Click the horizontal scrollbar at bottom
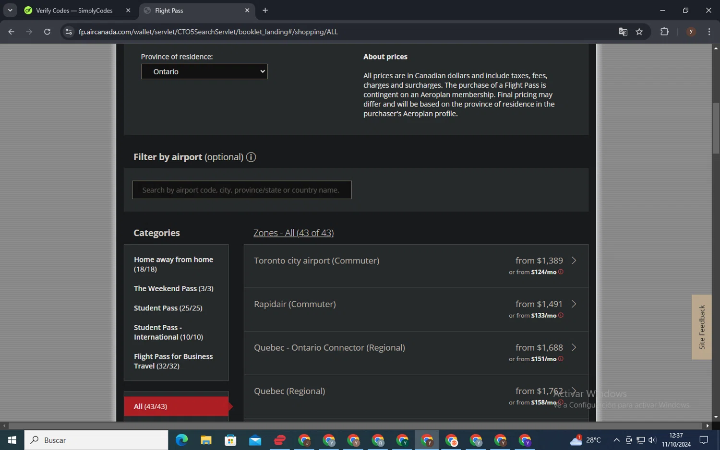 pyautogui.click(x=355, y=426)
